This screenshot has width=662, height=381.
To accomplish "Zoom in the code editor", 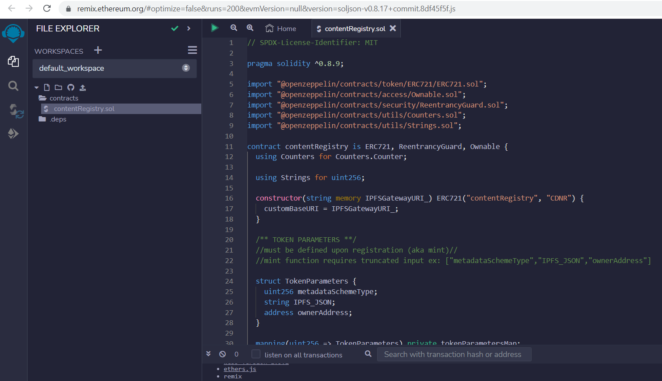I will pyautogui.click(x=250, y=28).
